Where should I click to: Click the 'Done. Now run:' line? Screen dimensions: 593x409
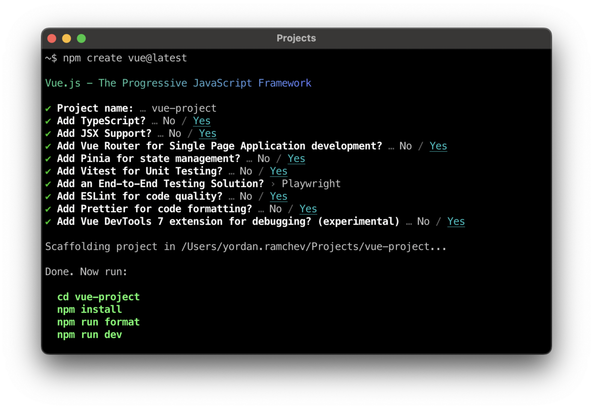click(86, 272)
